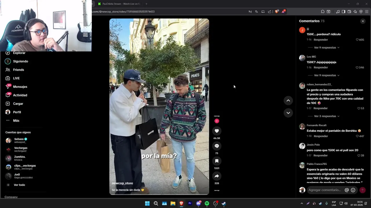Open followed account Vectorgas
Viewport: 371px width, 208px height.
[x=20, y=149]
